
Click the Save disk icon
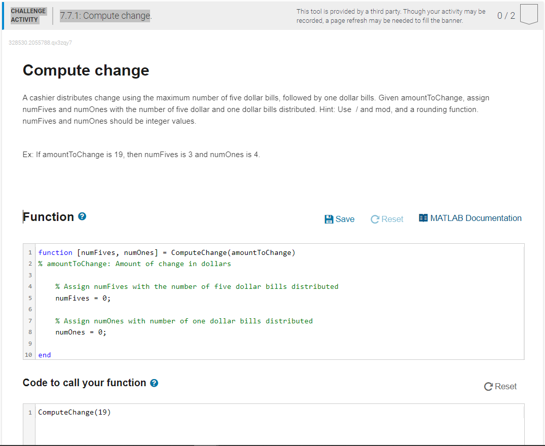(329, 219)
